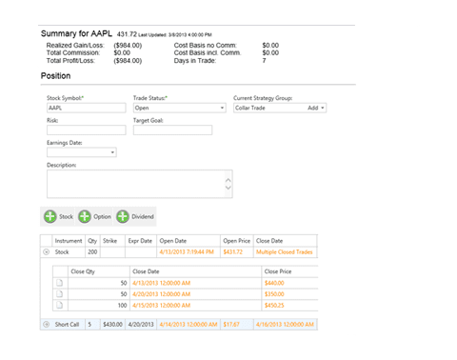Click the Risk input field

pyautogui.click(x=87, y=130)
